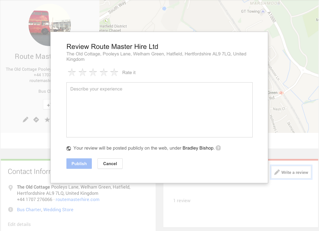
Task: Click the location pin icon in Contact Information
Action: point(10,188)
